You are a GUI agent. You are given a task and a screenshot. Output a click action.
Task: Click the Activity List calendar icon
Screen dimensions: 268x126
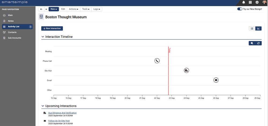click(x=4, y=27)
